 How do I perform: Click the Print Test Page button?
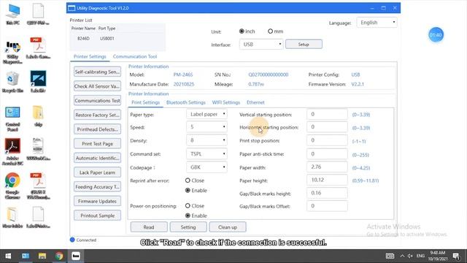pos(97,143)
